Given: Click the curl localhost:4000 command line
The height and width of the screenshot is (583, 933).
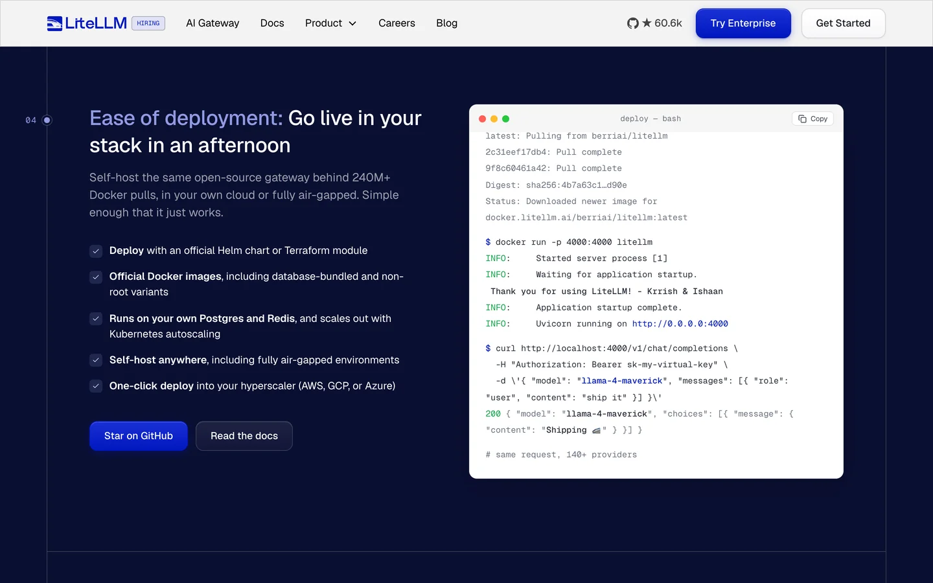Looking at the screenshot, I should 612,349.
